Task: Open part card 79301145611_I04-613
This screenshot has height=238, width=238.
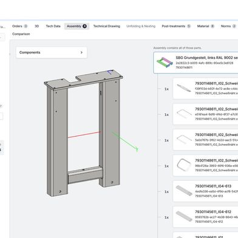Action: 205,191
